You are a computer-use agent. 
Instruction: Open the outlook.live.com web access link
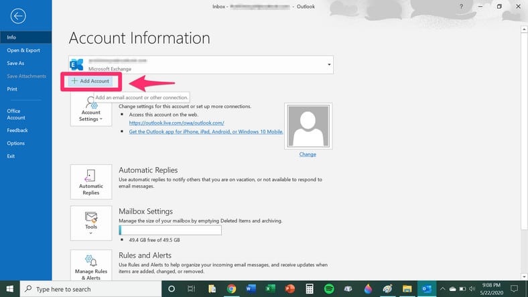click(176, 123)
